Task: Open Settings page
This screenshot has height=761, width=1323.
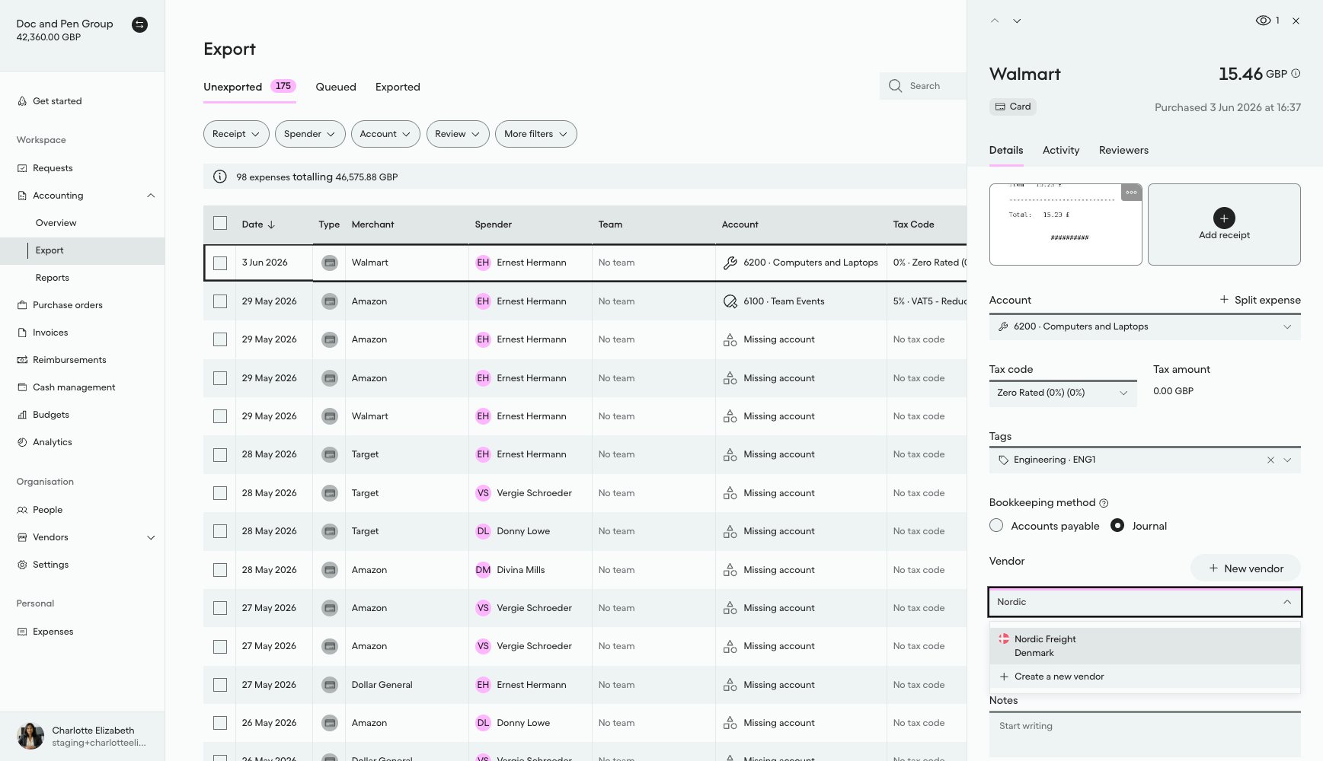Action: point(50,565)
